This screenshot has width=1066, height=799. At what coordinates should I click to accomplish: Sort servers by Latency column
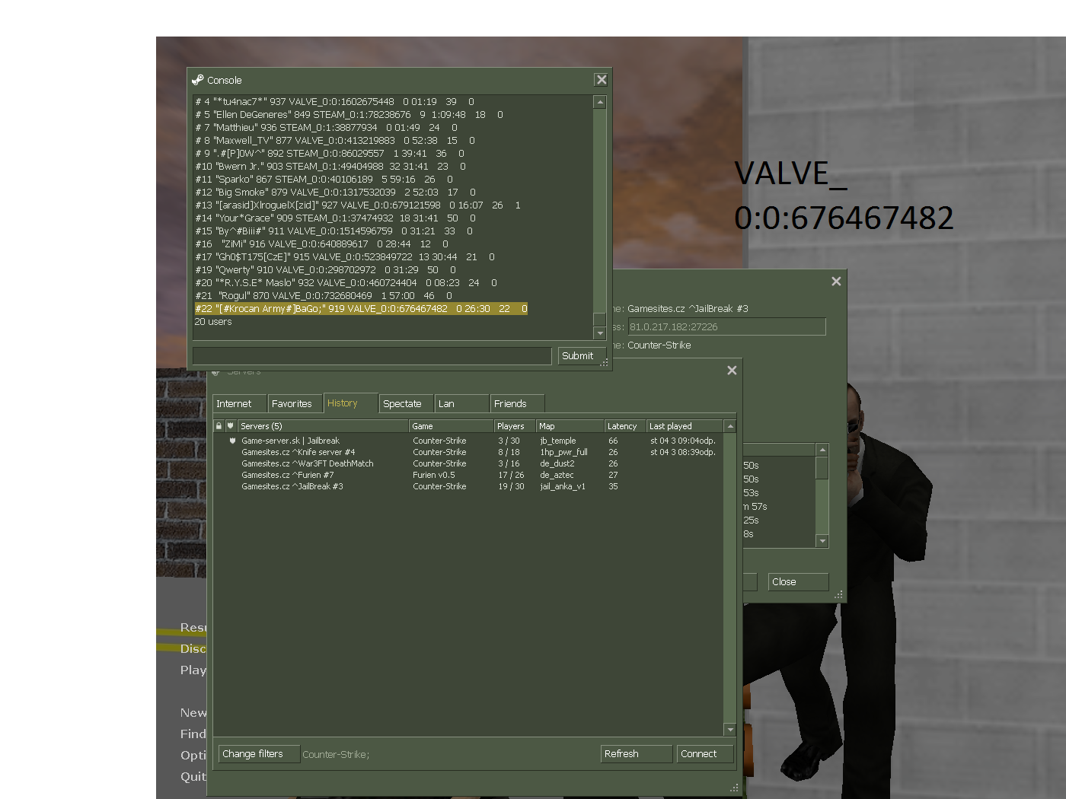tap(623, 426)
